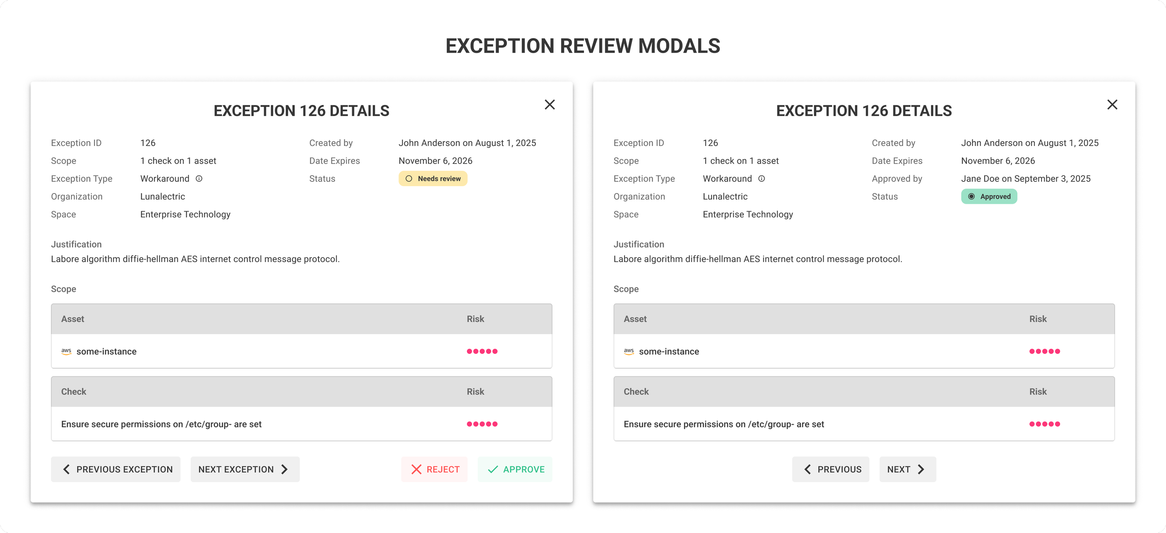Click Workaround info icon in left modal
This screenshot has width=1166, height=533.
(x=199, y=179)
